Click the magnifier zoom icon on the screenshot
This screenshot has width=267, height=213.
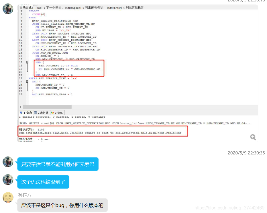253,137
